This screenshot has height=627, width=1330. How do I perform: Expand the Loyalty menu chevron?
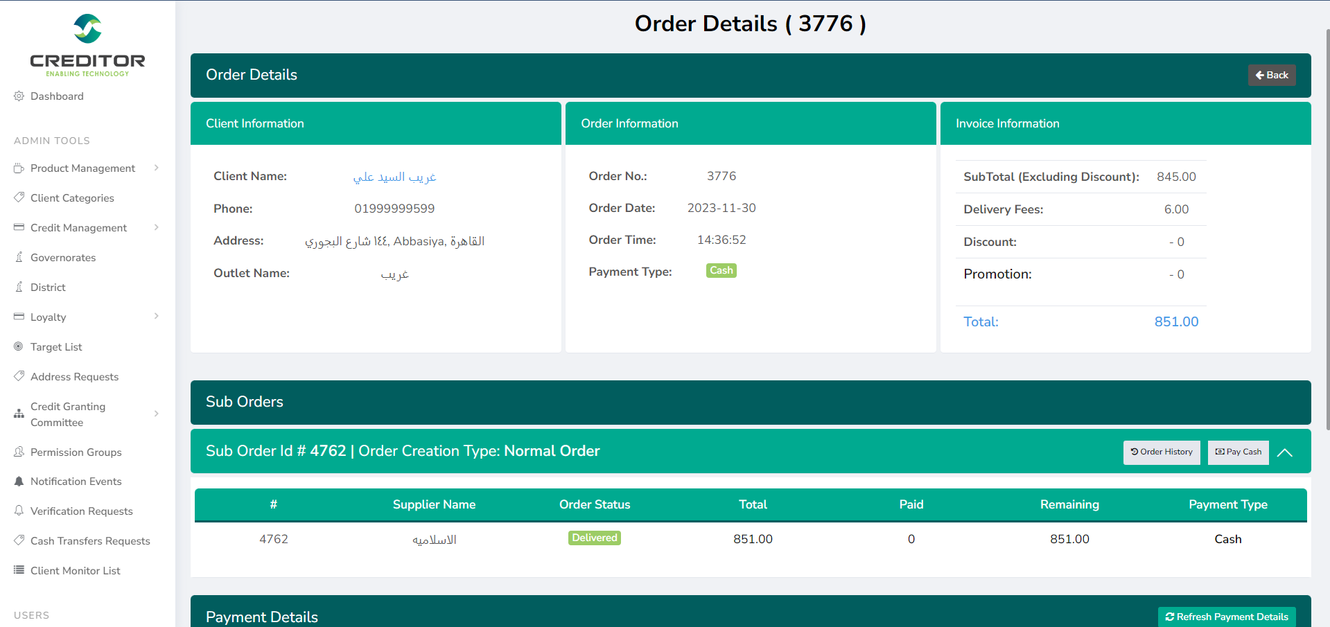click(157, 317)
